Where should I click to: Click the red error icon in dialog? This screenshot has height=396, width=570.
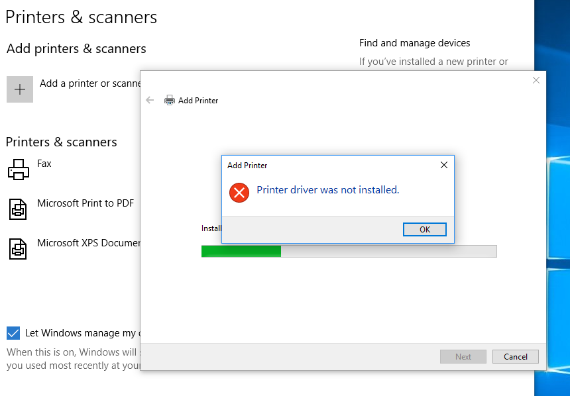tap(239, 193)
